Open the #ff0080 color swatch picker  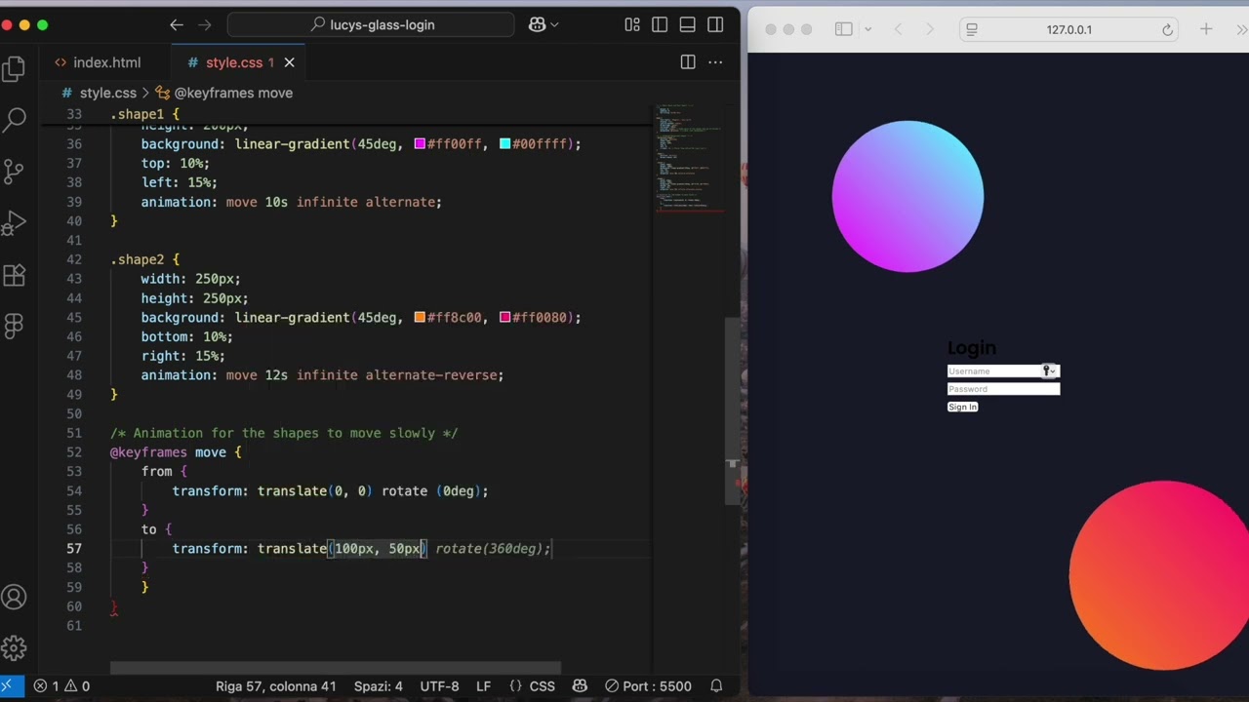coord(504,317)
